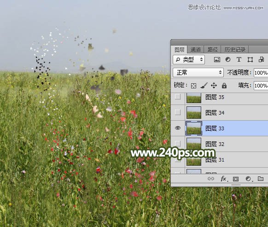Click the 填充 value field

click(261, 86)
